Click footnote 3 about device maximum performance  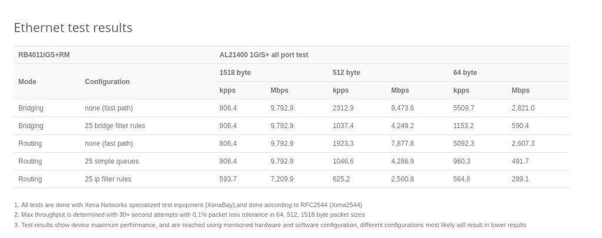pyautogui.click(x=270, y=225)
